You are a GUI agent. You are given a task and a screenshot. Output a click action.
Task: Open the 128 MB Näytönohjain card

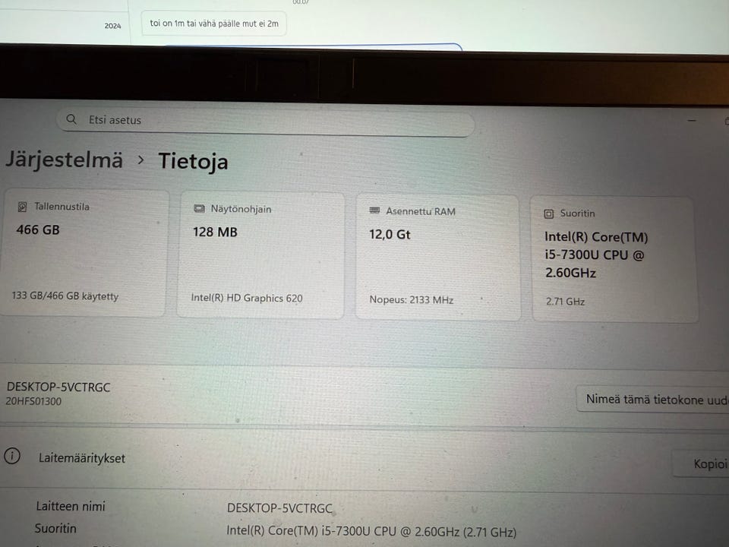tap(260, 255)
